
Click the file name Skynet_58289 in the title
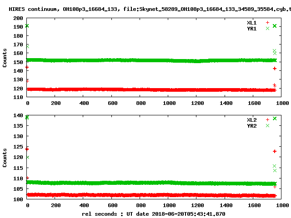158,9
